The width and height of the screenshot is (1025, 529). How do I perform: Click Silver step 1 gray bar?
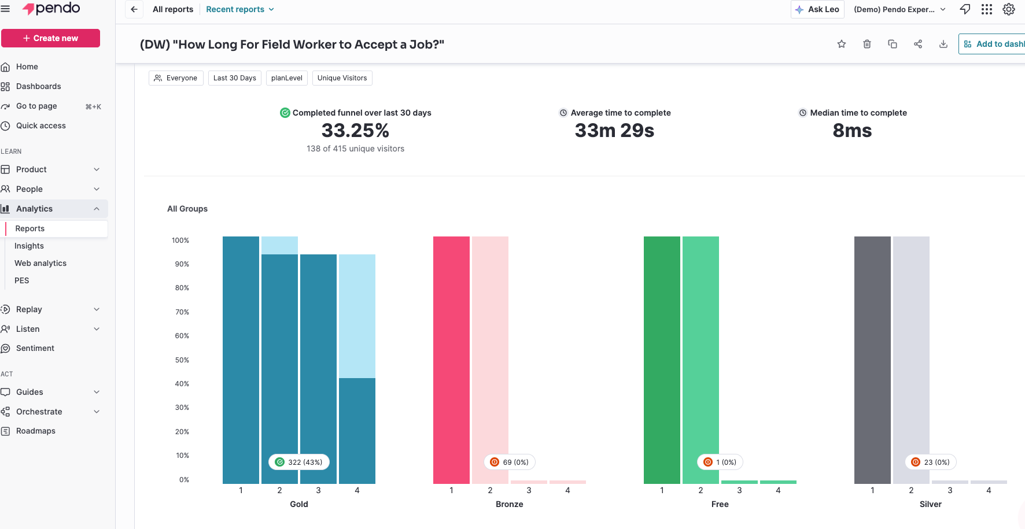(872, 360)
